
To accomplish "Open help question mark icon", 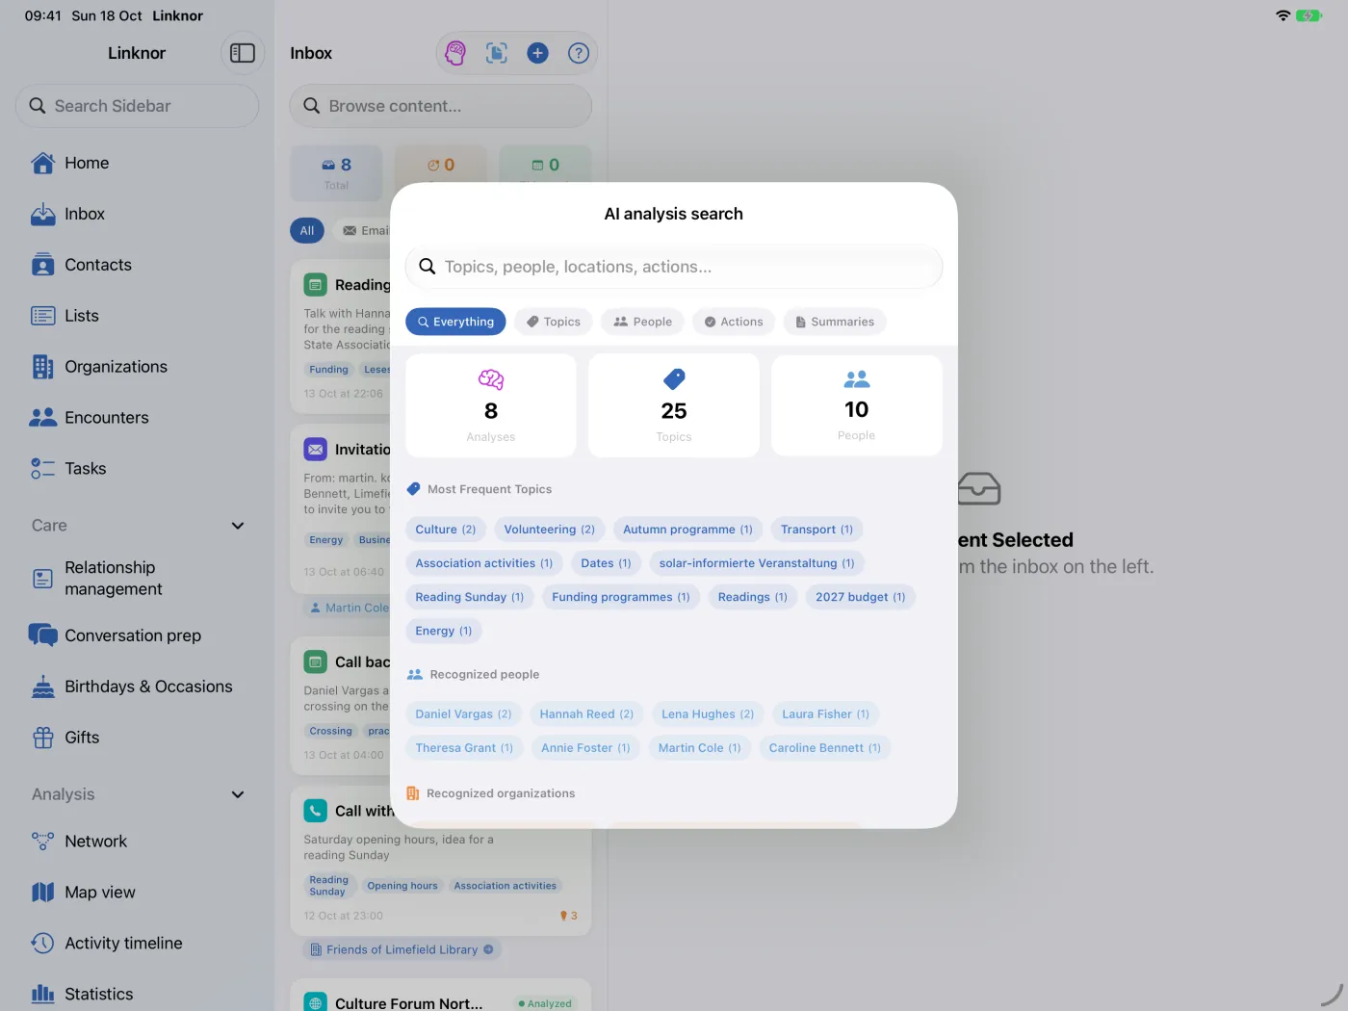I will pyautogui.click(x=579, y=53).
